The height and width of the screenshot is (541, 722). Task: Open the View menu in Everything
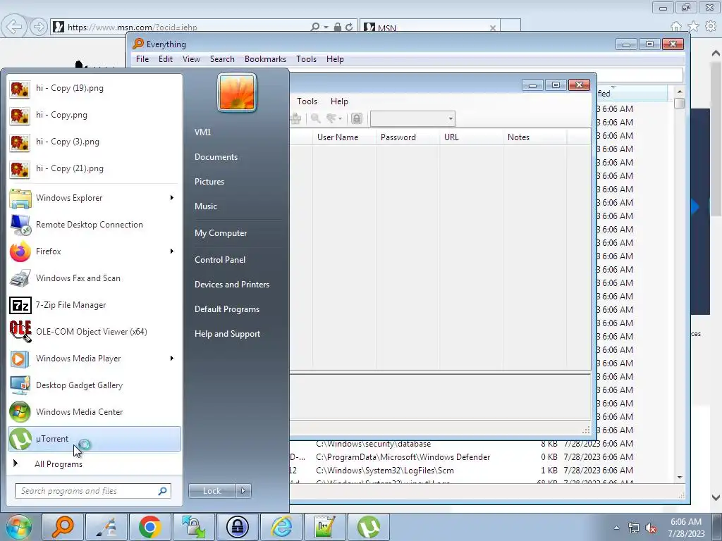[191, 59]
